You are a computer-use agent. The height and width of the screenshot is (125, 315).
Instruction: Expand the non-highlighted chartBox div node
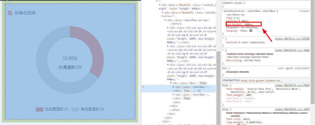coord(174,95)
